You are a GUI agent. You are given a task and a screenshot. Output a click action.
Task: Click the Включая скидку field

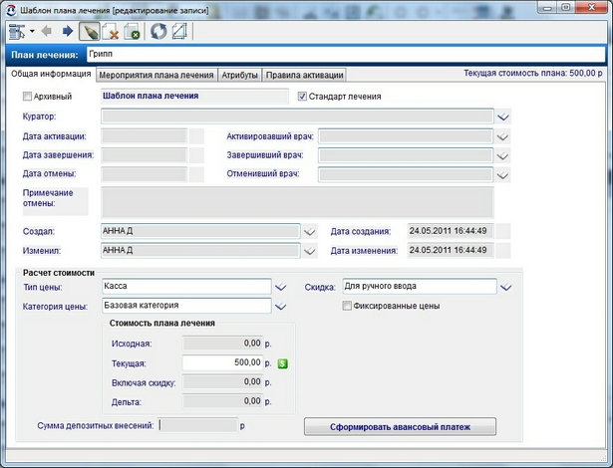222,382
